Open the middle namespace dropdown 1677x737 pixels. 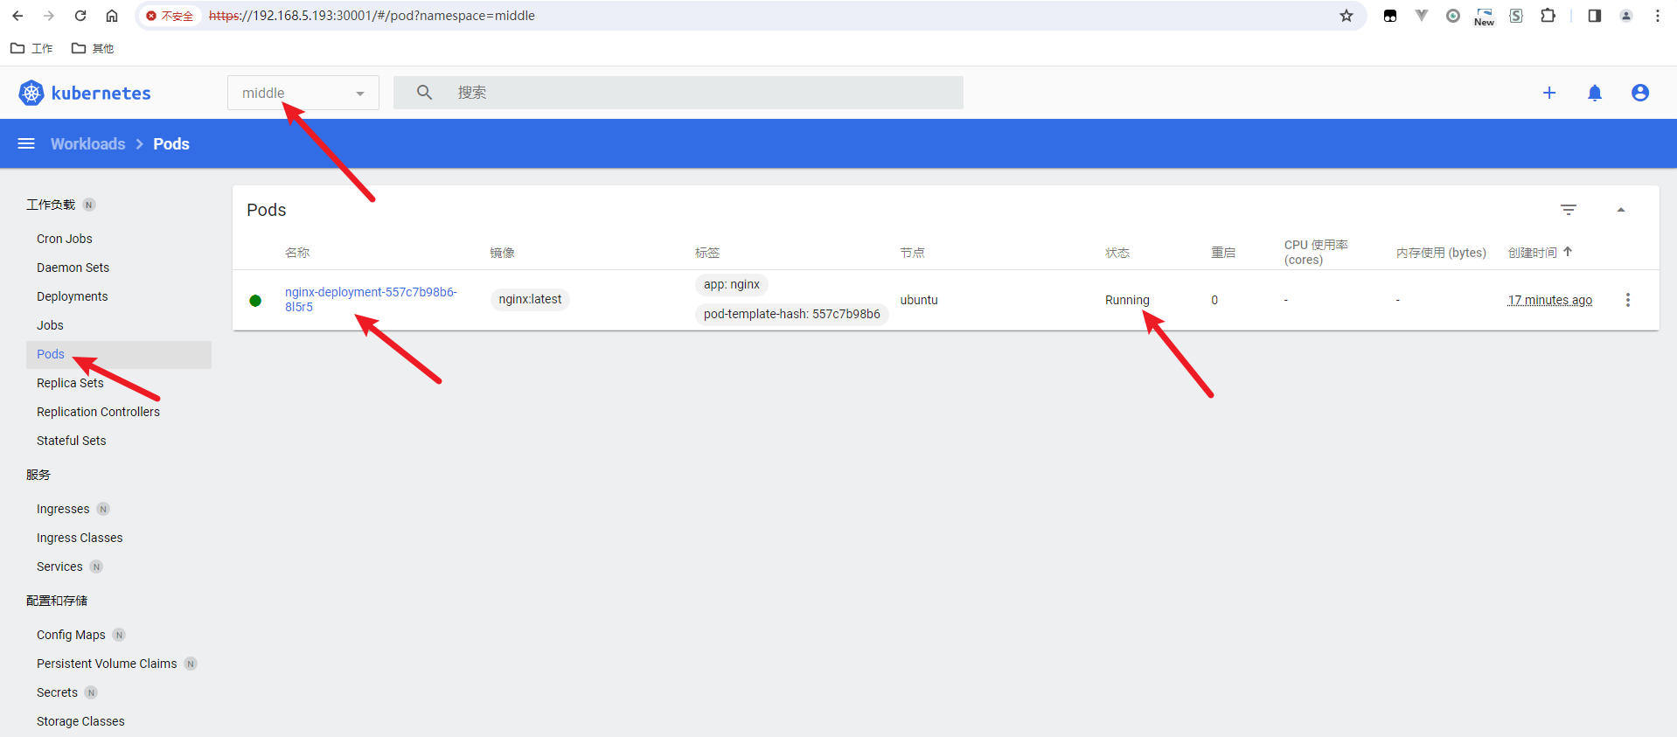point(303,93)
